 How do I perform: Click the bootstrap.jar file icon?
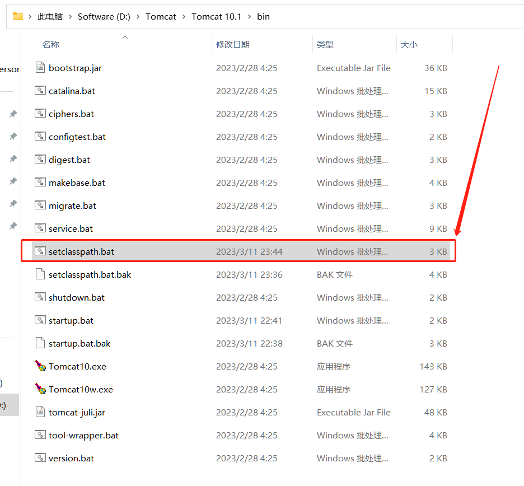click(x=40, y=68)
